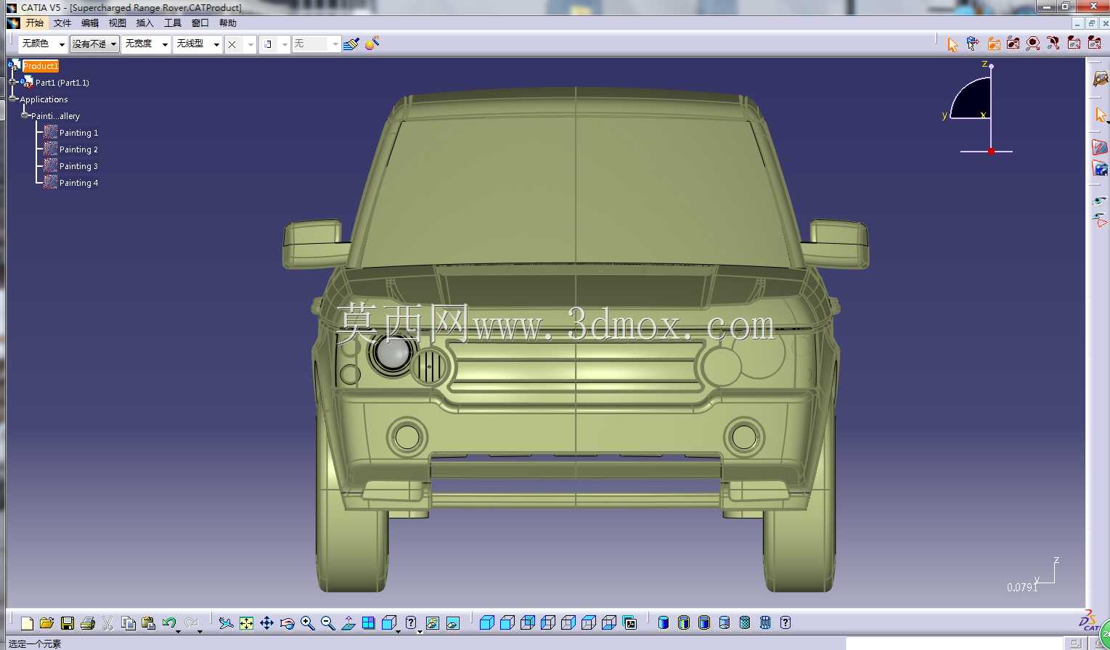Expand the Part1 (Part1.1) tree node
Screen dimensions: 1110x650
(x=13, y=82)
